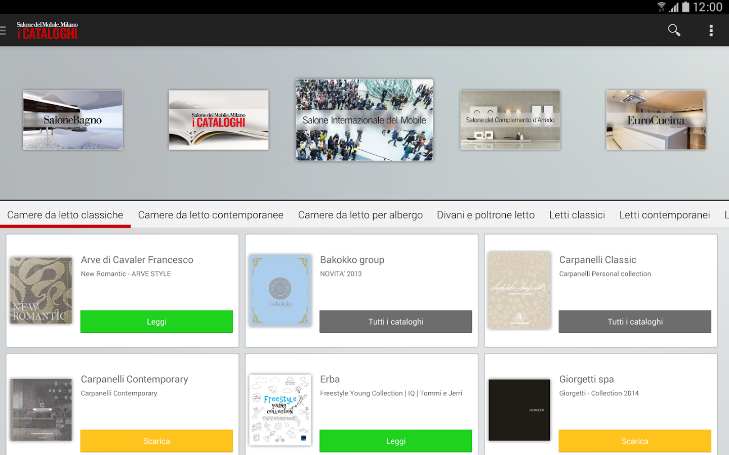The image size is (729, 455).
Task: Switch to Camere da letto contemporanee tab
Action: pos(211,215)
